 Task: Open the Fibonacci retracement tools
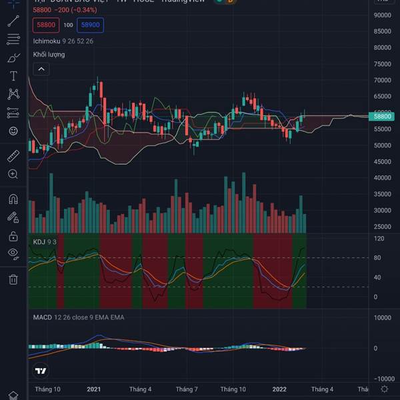tap(13, 39)
